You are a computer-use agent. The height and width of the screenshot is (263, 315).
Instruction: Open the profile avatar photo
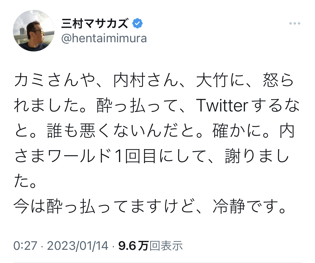pyautogui.click(x=34, y=31)
